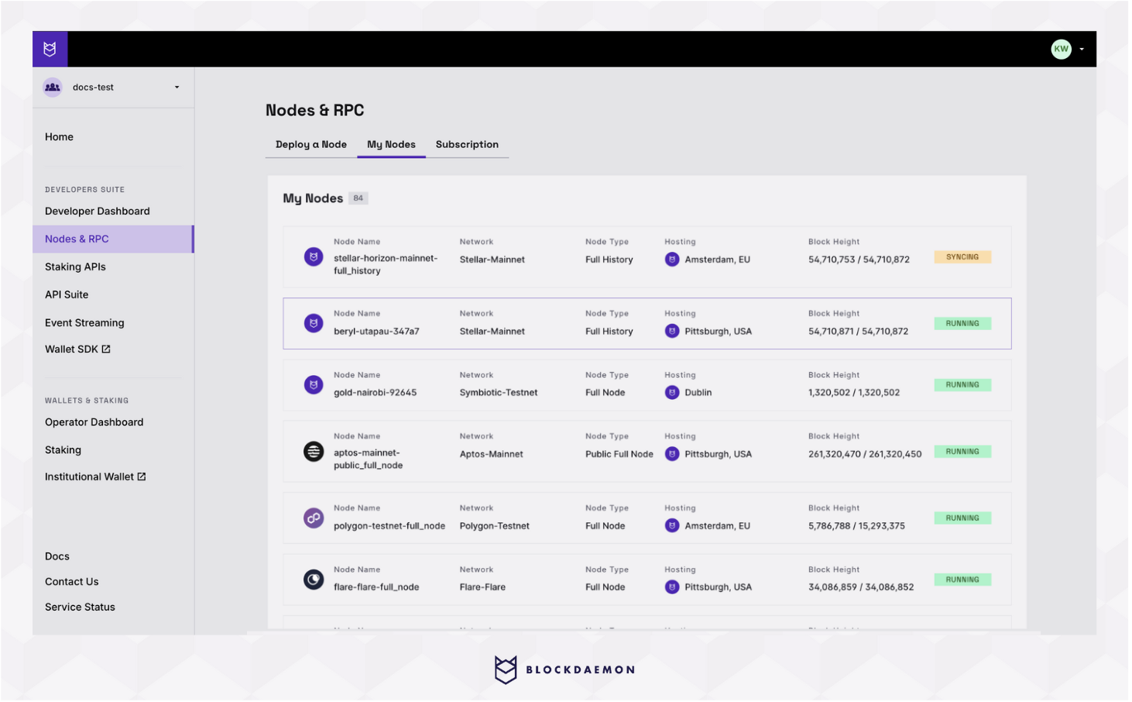This screenshot has height=702, width=1132.
Task: Click Dublin hosting location text
Action: pos(698,393)
